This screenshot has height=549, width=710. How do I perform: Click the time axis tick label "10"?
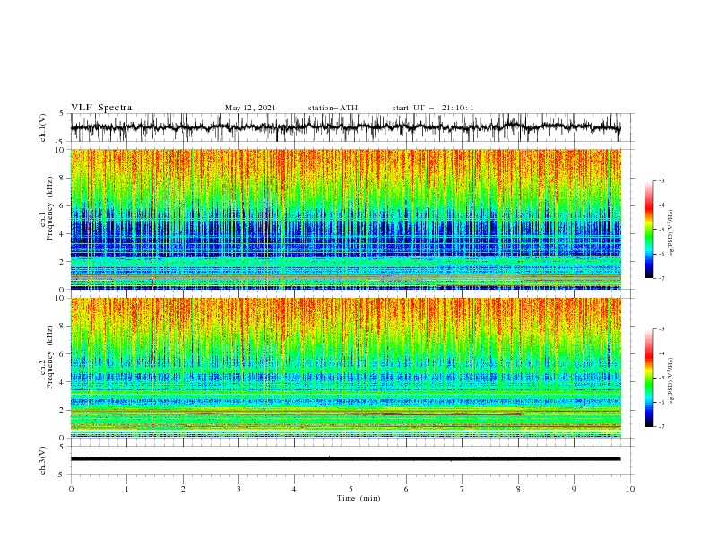point(630,489)
